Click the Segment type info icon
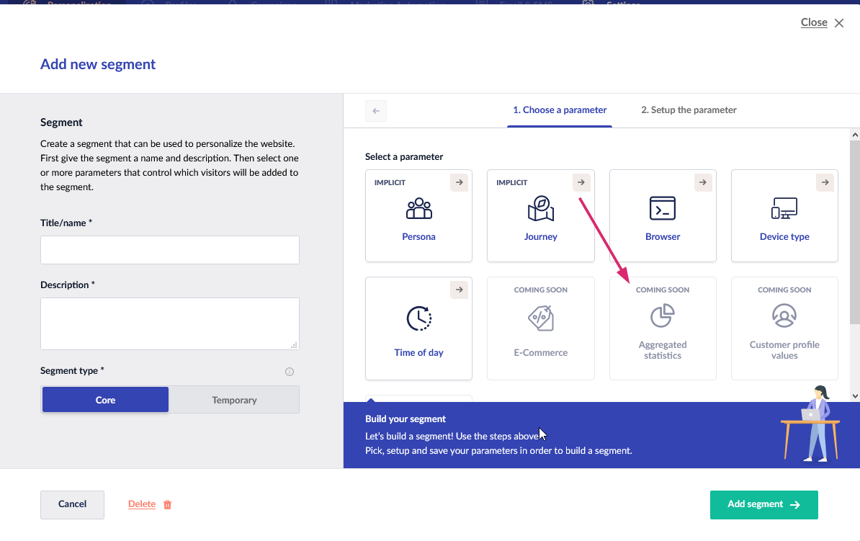This screenshot has height=541, width=860. click(290, 372)
